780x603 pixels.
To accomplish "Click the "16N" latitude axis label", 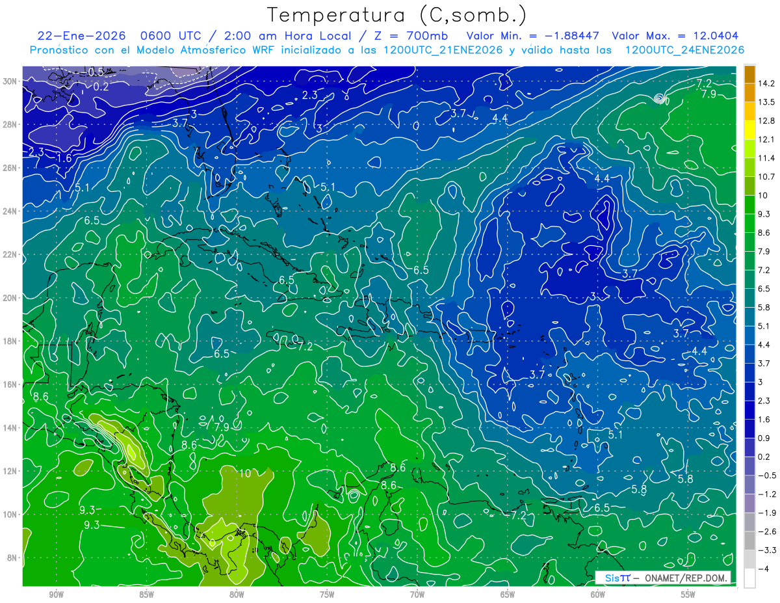I will (x=10, y=384).
